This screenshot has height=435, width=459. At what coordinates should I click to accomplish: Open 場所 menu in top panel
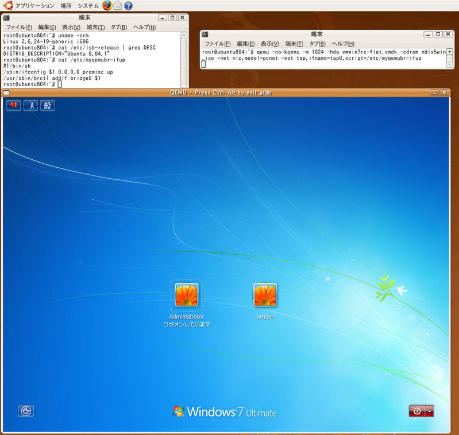(x=66, y=6)
